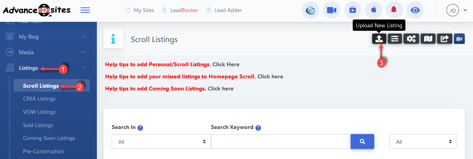The image size is (473, 159).
Task: Click the gears settings toolbar icon
Action: pyautogui.click(x=411, y=39)
